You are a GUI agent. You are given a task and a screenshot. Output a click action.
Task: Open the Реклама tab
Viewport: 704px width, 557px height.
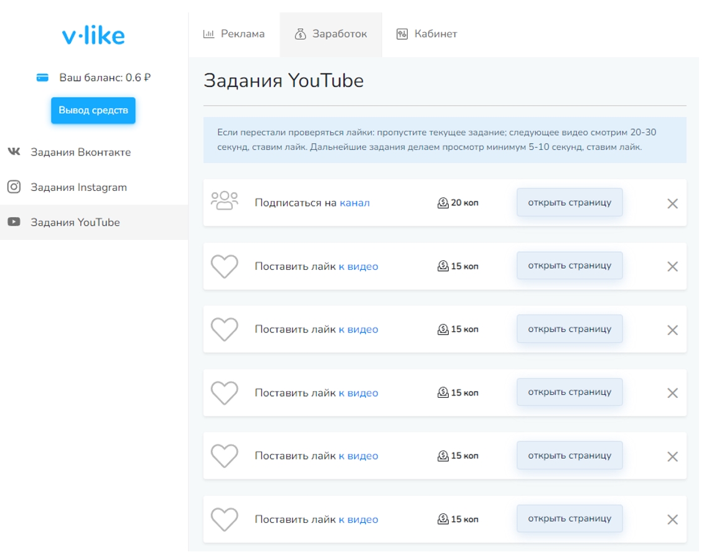click(234, 34)
